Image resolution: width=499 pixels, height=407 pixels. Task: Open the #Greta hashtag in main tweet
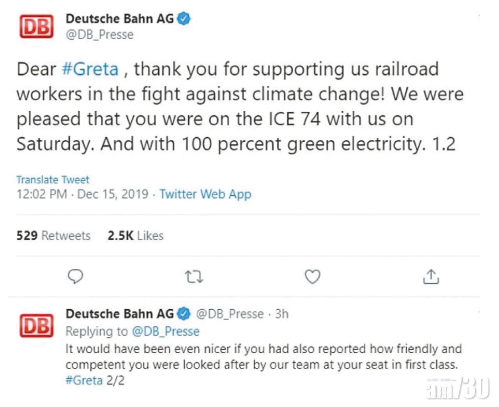[x=90, y=69]
